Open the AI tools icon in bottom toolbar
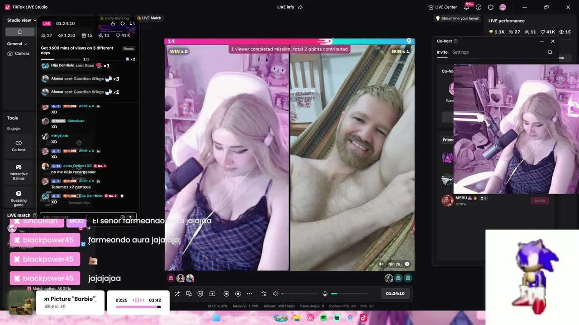 point(200,294)
